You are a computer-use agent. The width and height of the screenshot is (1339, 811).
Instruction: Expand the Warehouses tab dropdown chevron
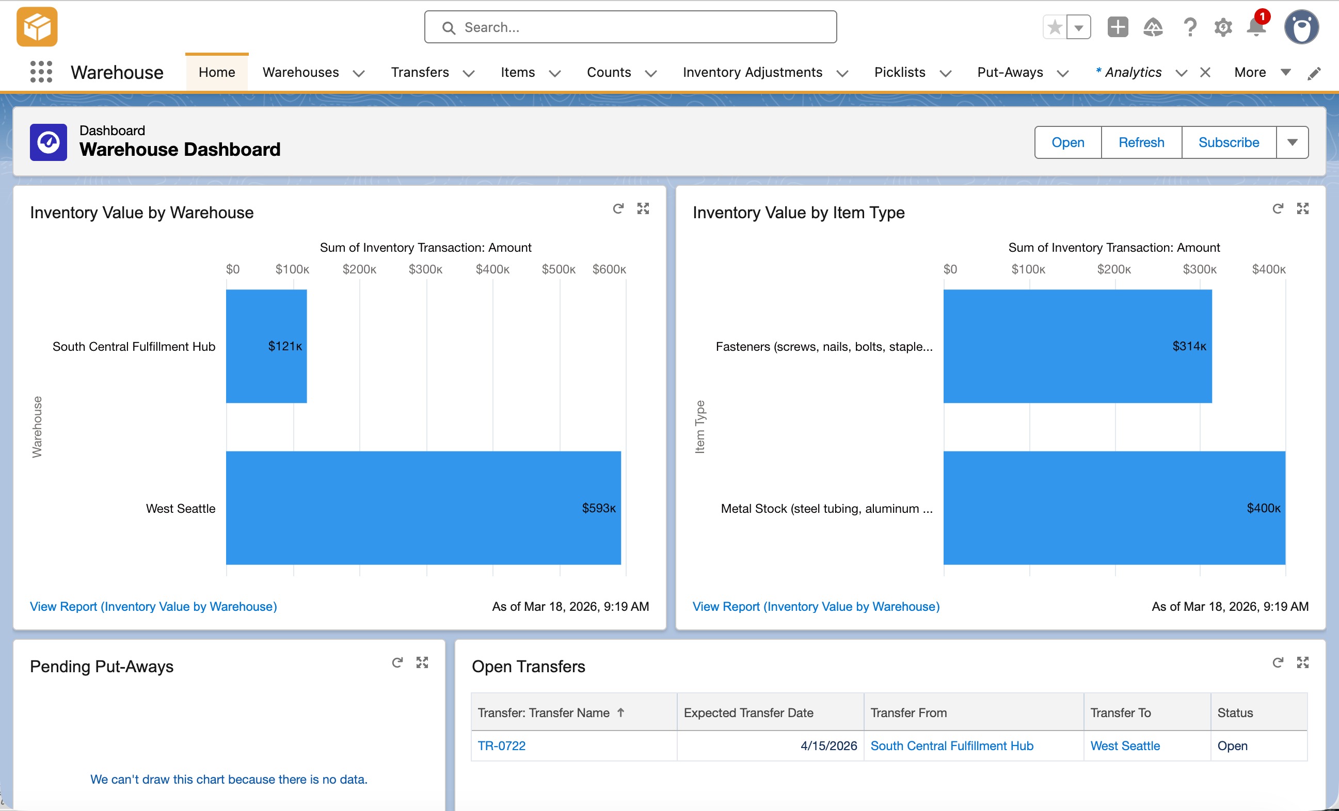coord(359,73)
